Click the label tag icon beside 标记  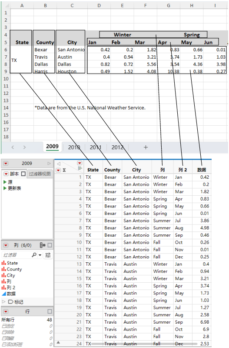(x=10, y=302)
